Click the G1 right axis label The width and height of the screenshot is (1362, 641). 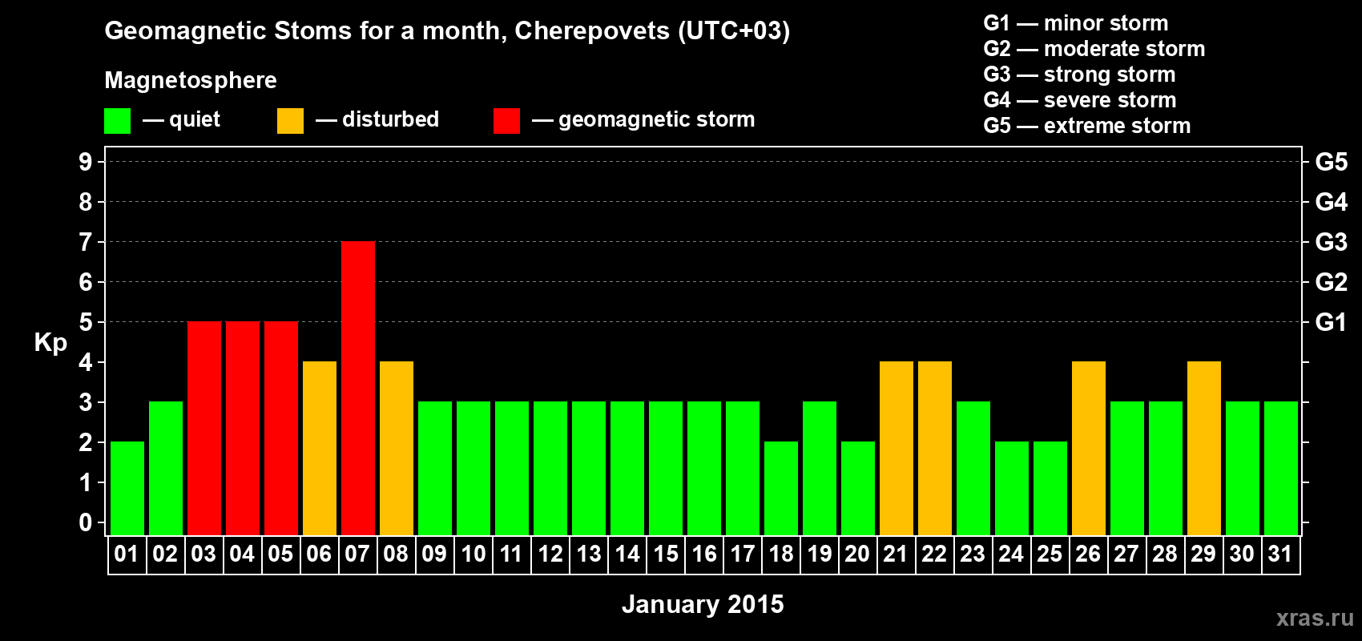click(x=1331, y=322)
